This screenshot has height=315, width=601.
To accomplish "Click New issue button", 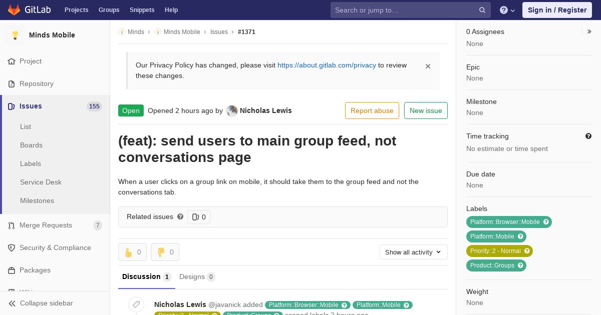I will point(426,110).
